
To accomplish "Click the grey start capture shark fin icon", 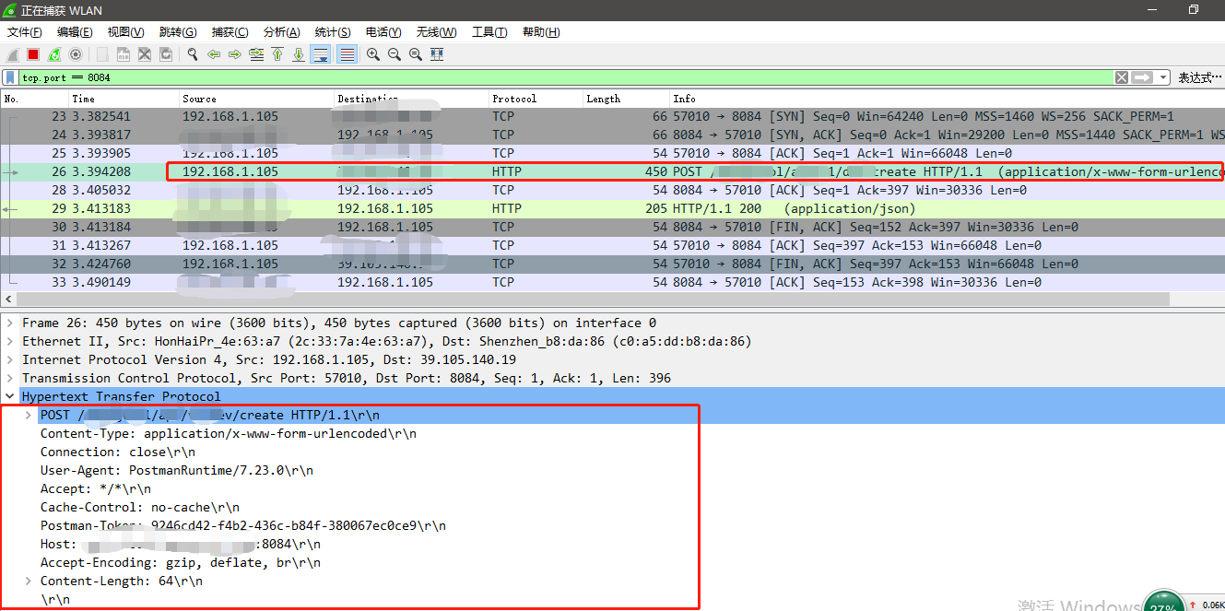I will point(13,54).
